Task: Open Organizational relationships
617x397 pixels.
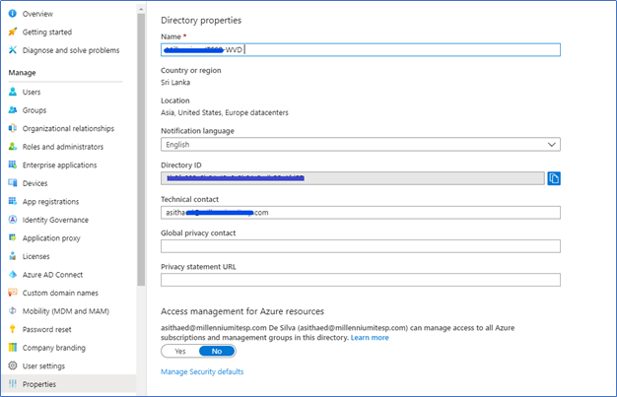Action: (68, 129)
